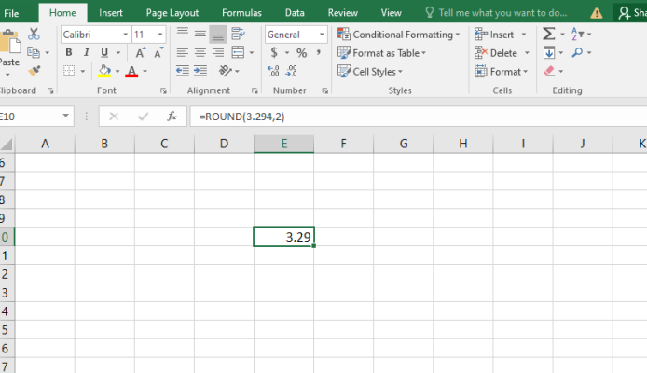Open the General number format dropdown
Screen dimensions: 647x373
(322, 35)
